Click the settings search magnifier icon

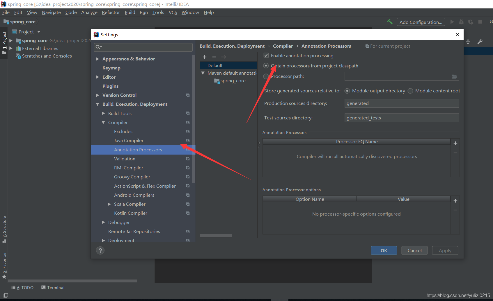coord(98,47)
